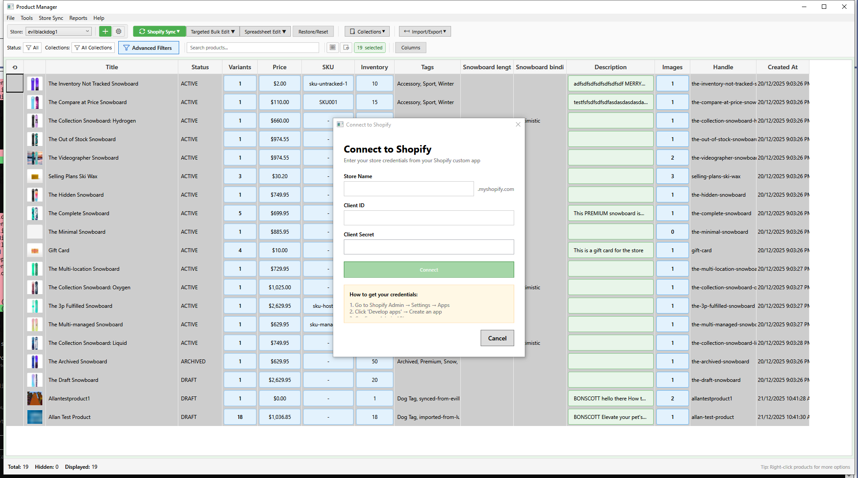Open the Spreadsheet Edit dropdown
Viewport: 858px width, 478px height.
tap(265, 31)
